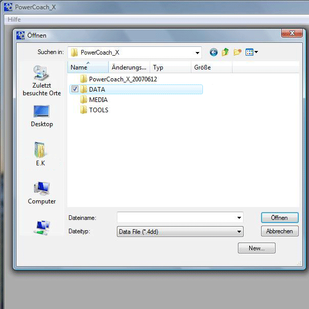Click the TOOLS folder icon
This screenshot has height=309, width=309.
(83, 110)
